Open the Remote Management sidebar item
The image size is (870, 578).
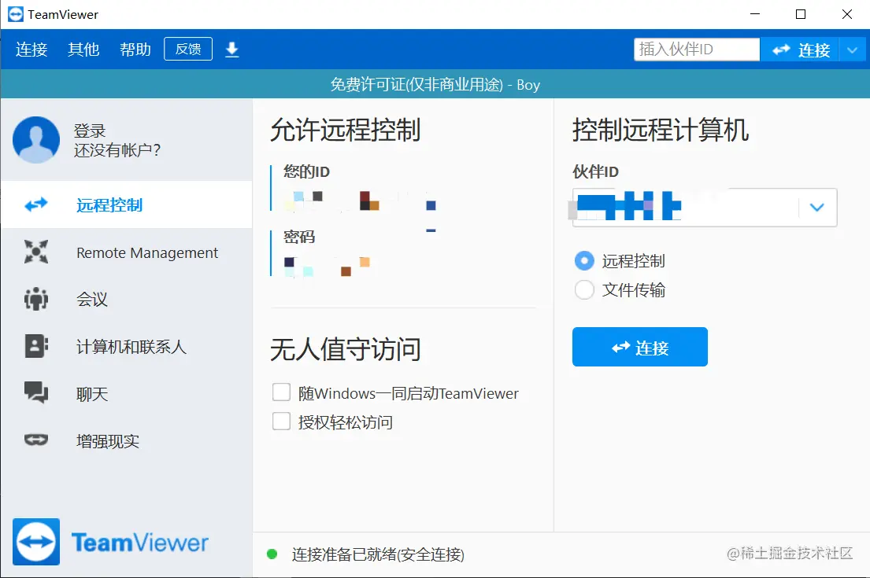(127, 252)
